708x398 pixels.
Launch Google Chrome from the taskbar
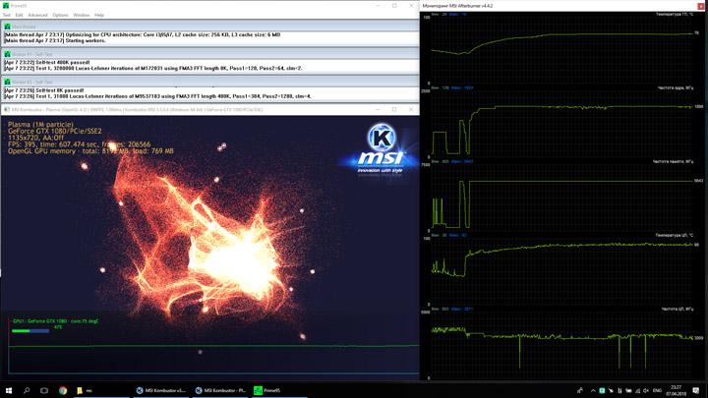pyautogui.click(x=63, y=390)
